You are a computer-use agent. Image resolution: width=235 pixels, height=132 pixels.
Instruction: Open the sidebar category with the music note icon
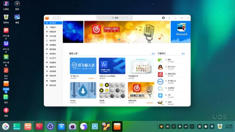click(53, 40)
